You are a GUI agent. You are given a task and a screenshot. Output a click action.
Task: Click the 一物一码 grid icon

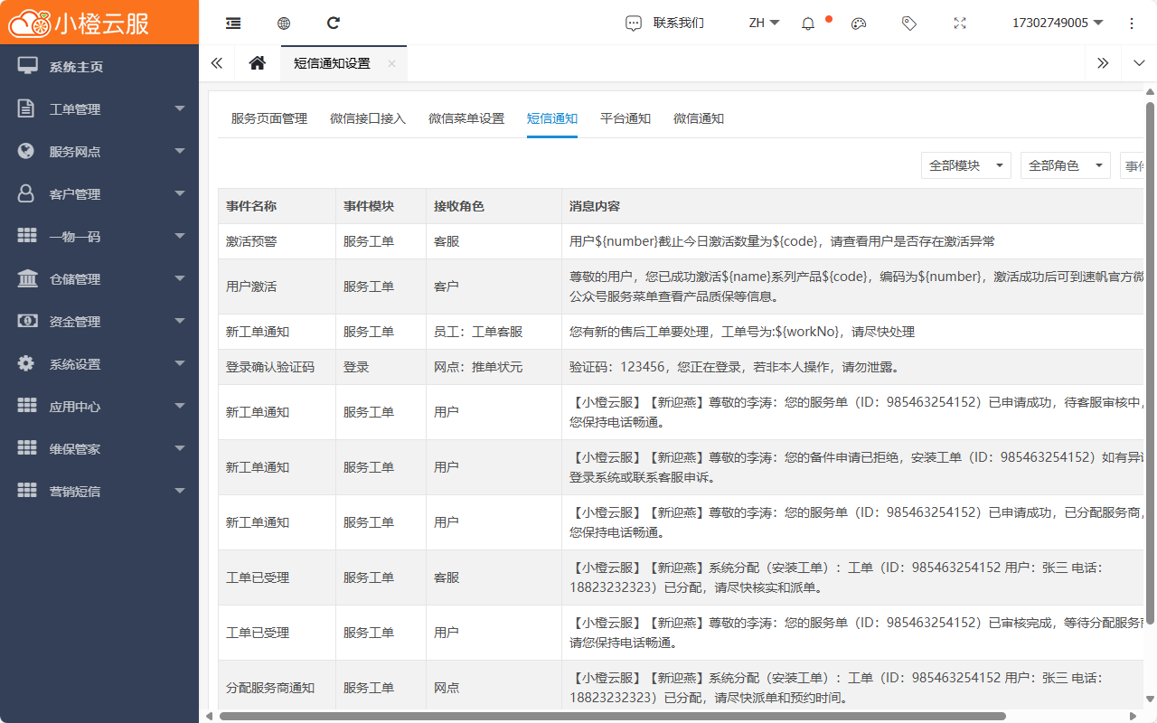(x=27, y=236)
